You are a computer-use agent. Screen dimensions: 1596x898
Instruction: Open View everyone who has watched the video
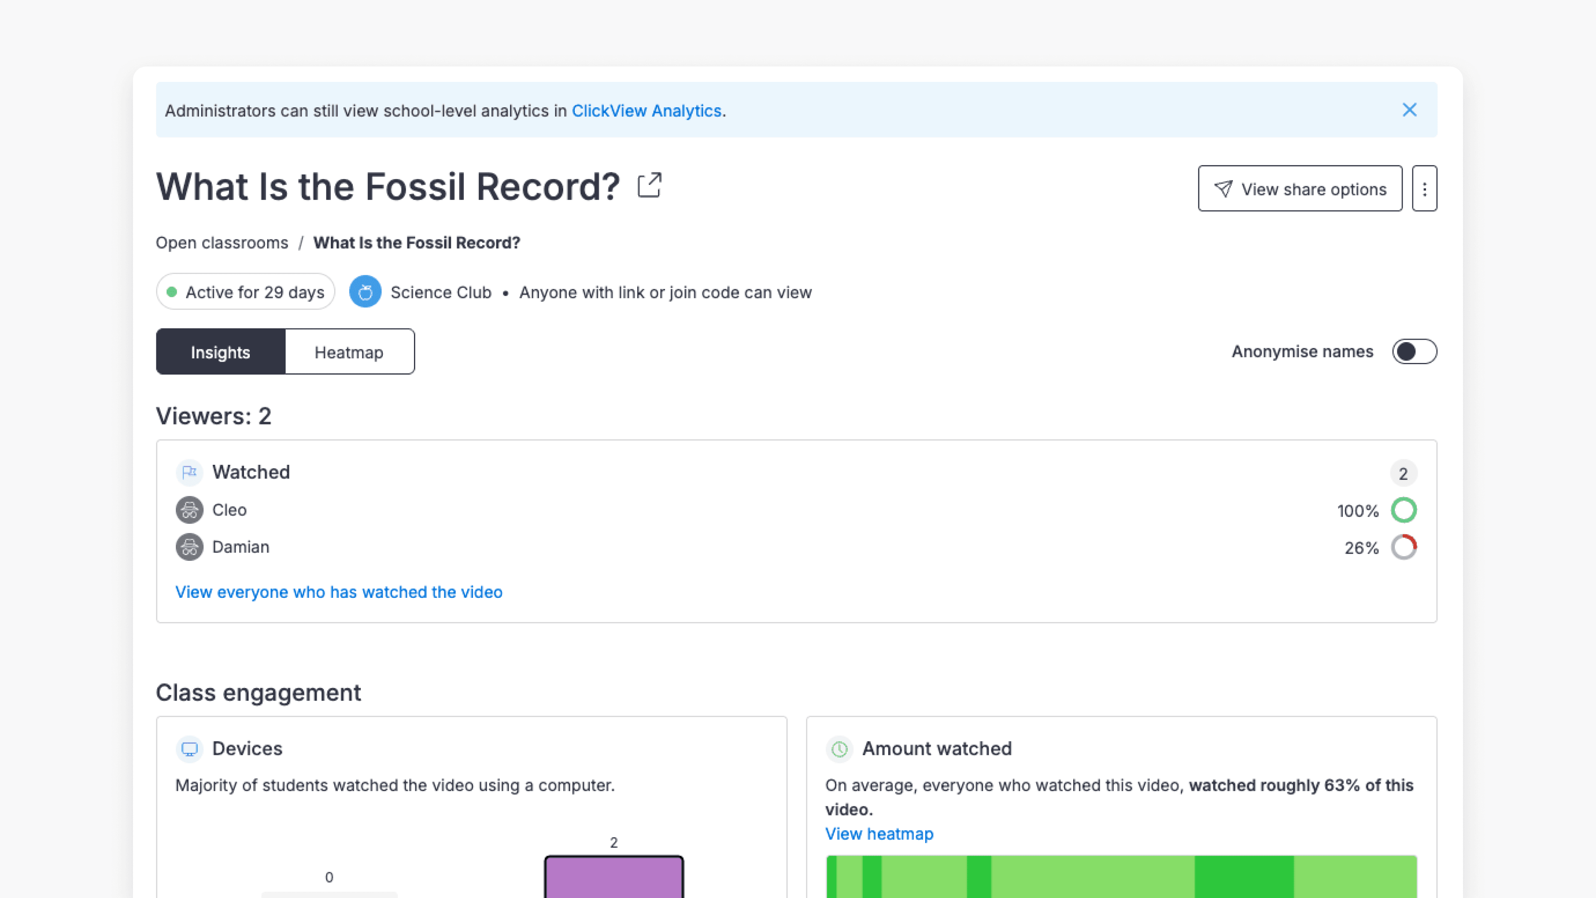coord(339,592)
